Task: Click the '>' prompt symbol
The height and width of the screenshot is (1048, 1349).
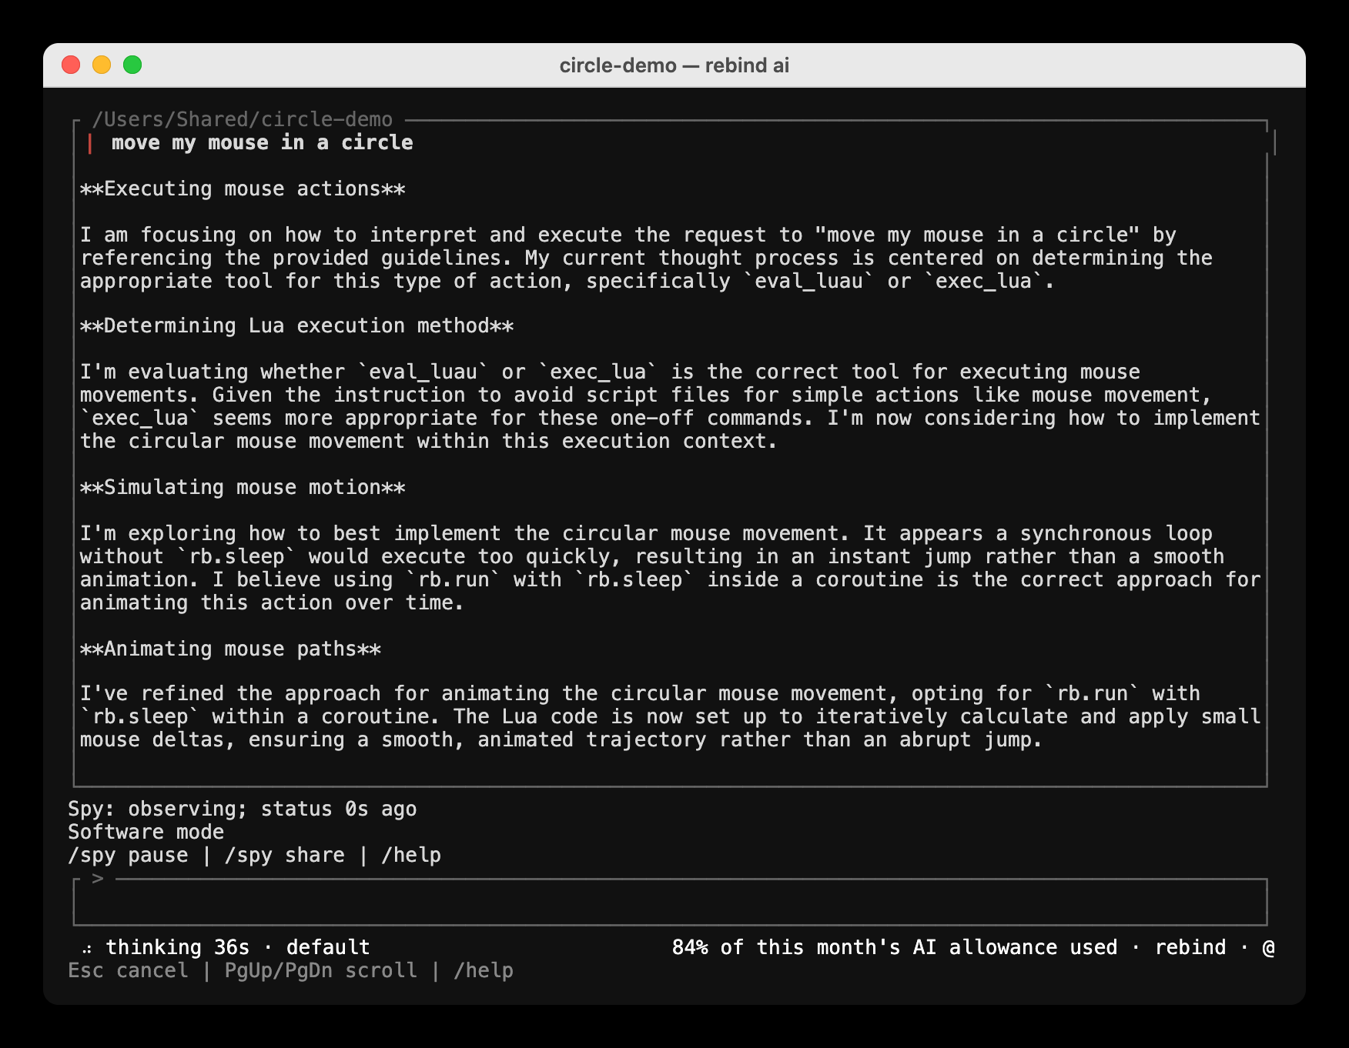Action: click(x=98, y=879)
